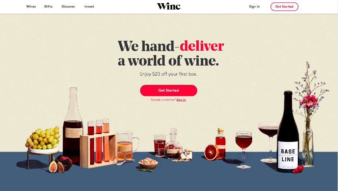This screenshot has height=191, width=338.
Task: Go to the Discover page
Action: (x=68, y=6)
